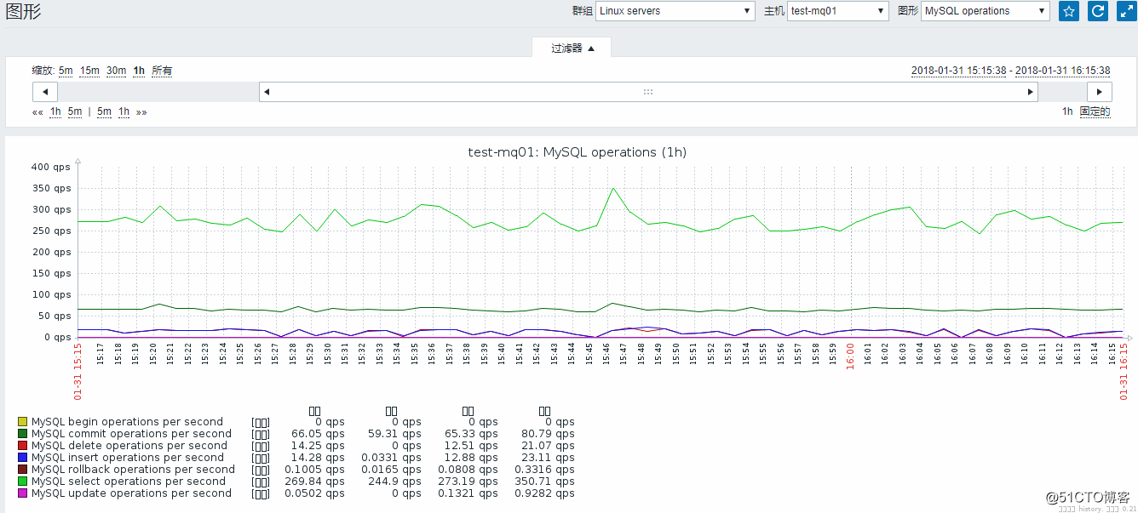Move forward 5m in navigation row
Image resolution: width=1138 pixels, height=513 pixels.
point(104,111)
